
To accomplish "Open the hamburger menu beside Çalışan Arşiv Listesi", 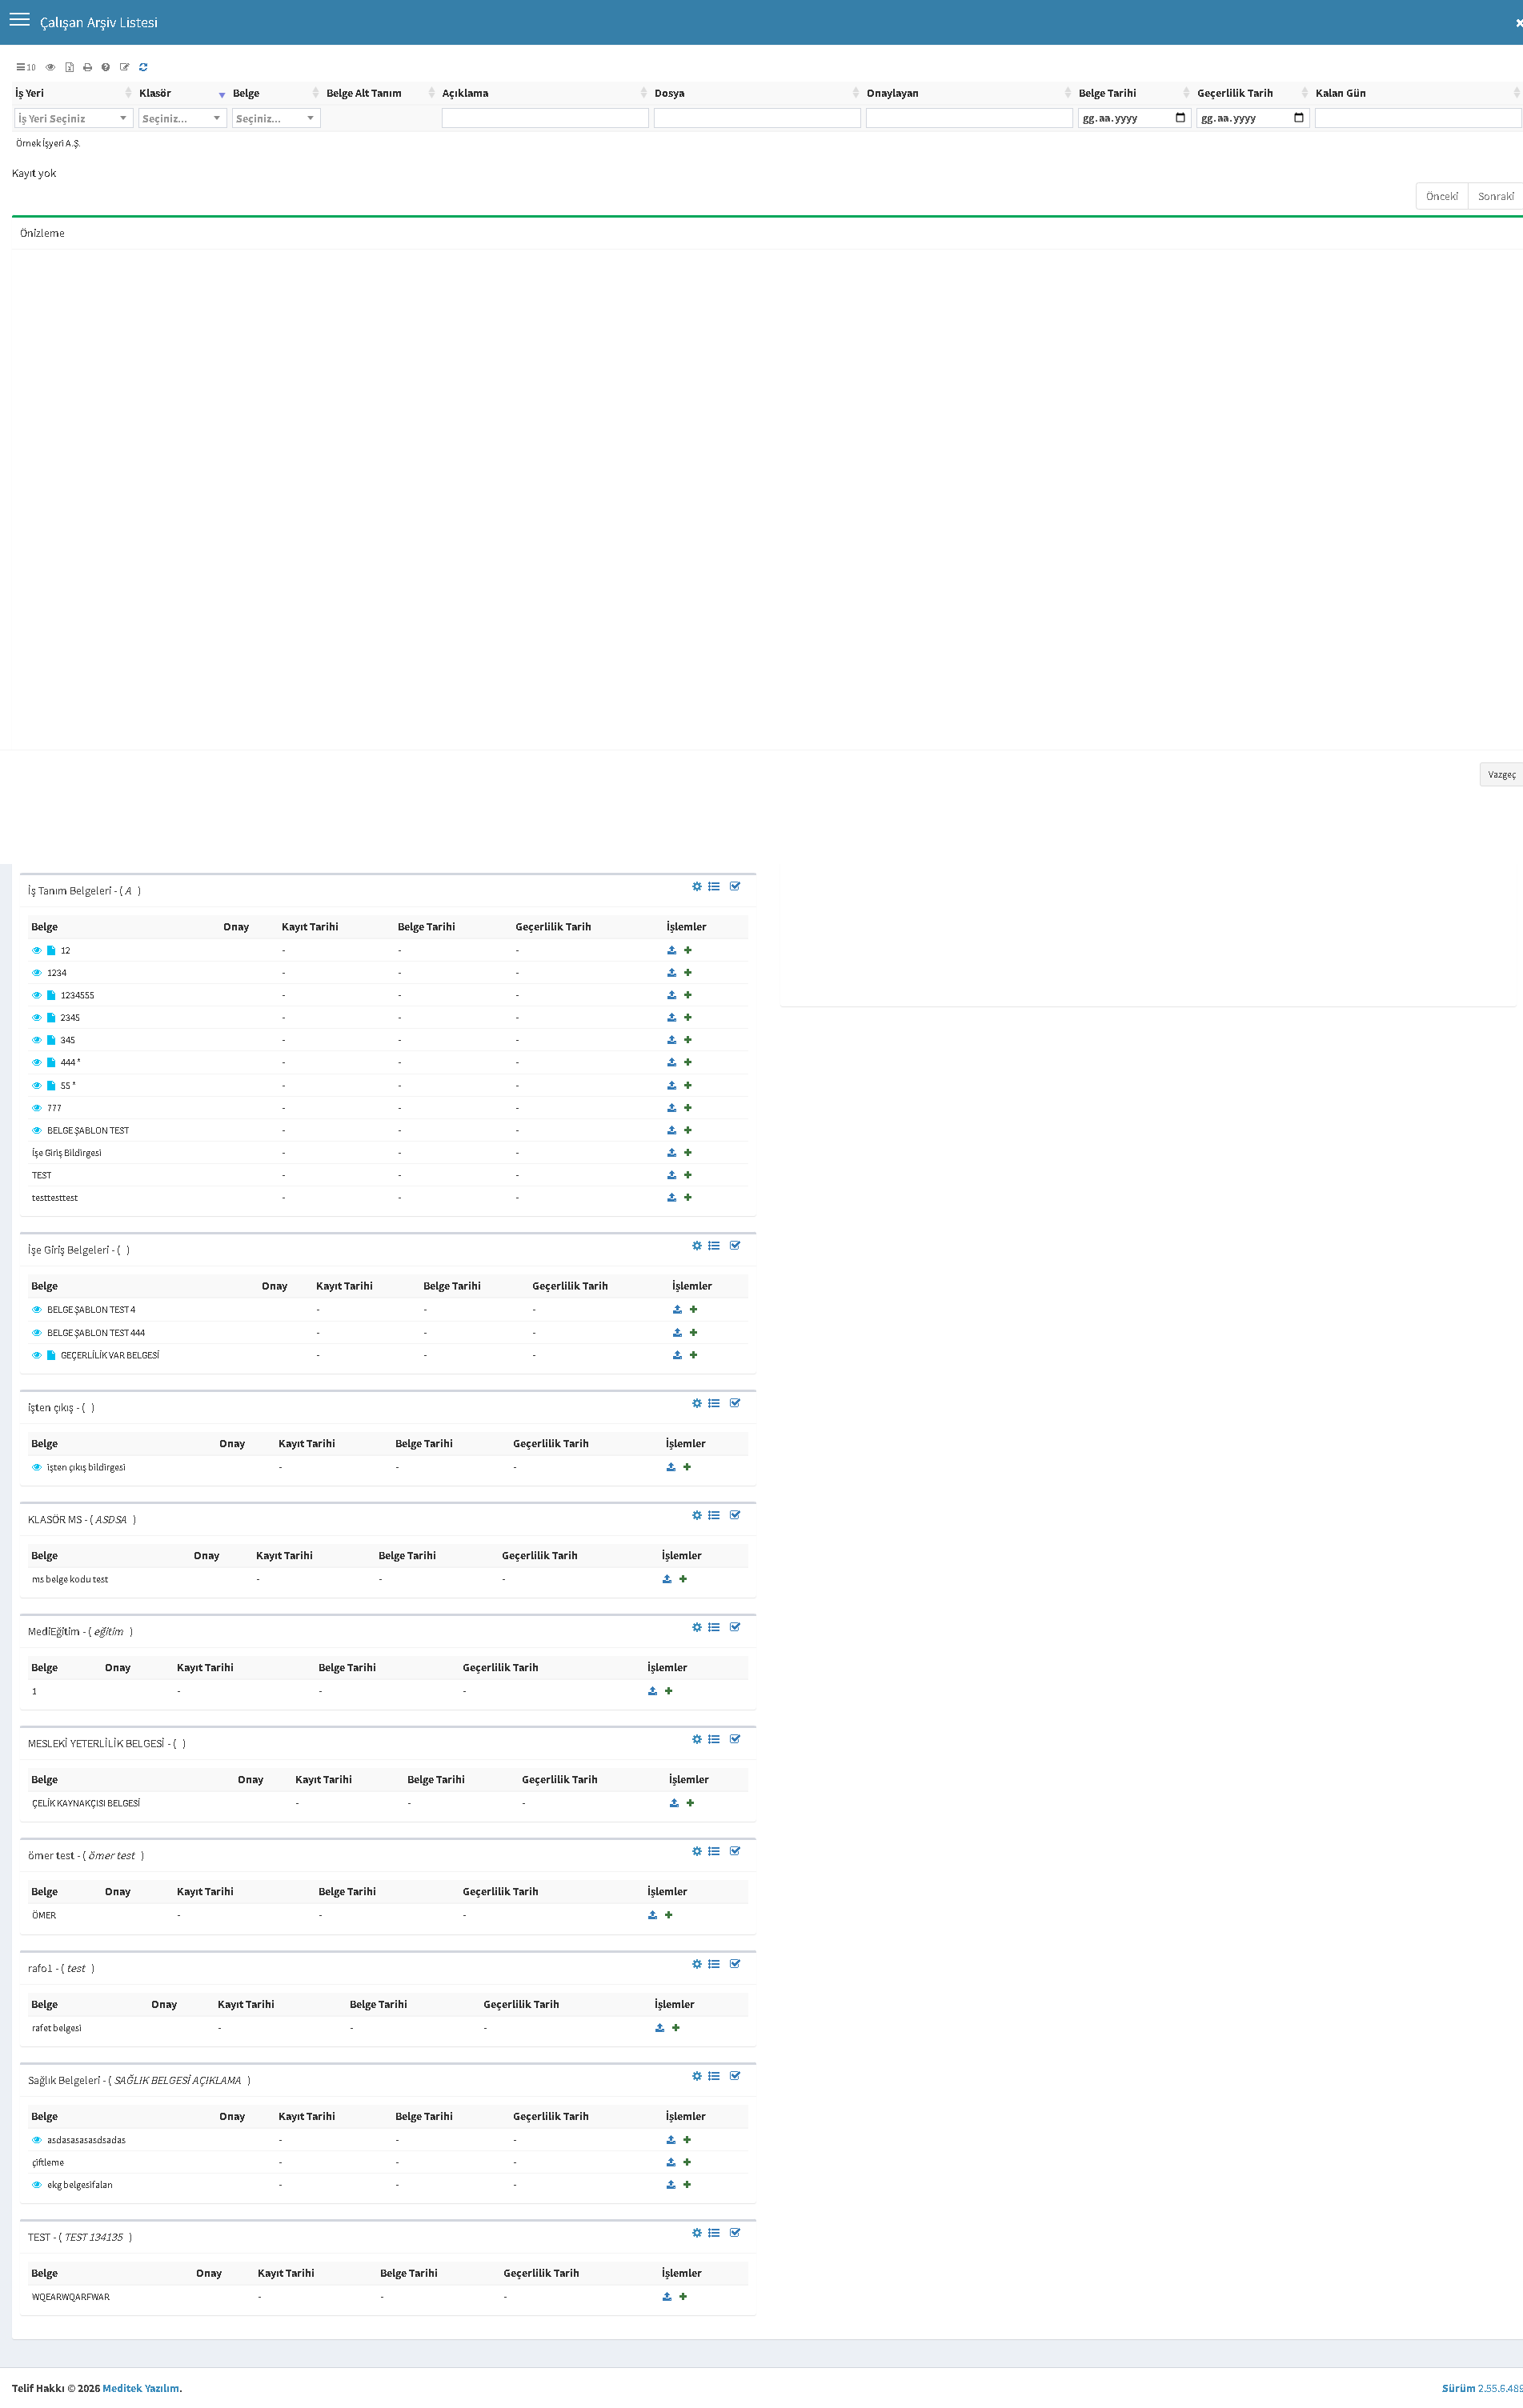I will pos(19,19).
